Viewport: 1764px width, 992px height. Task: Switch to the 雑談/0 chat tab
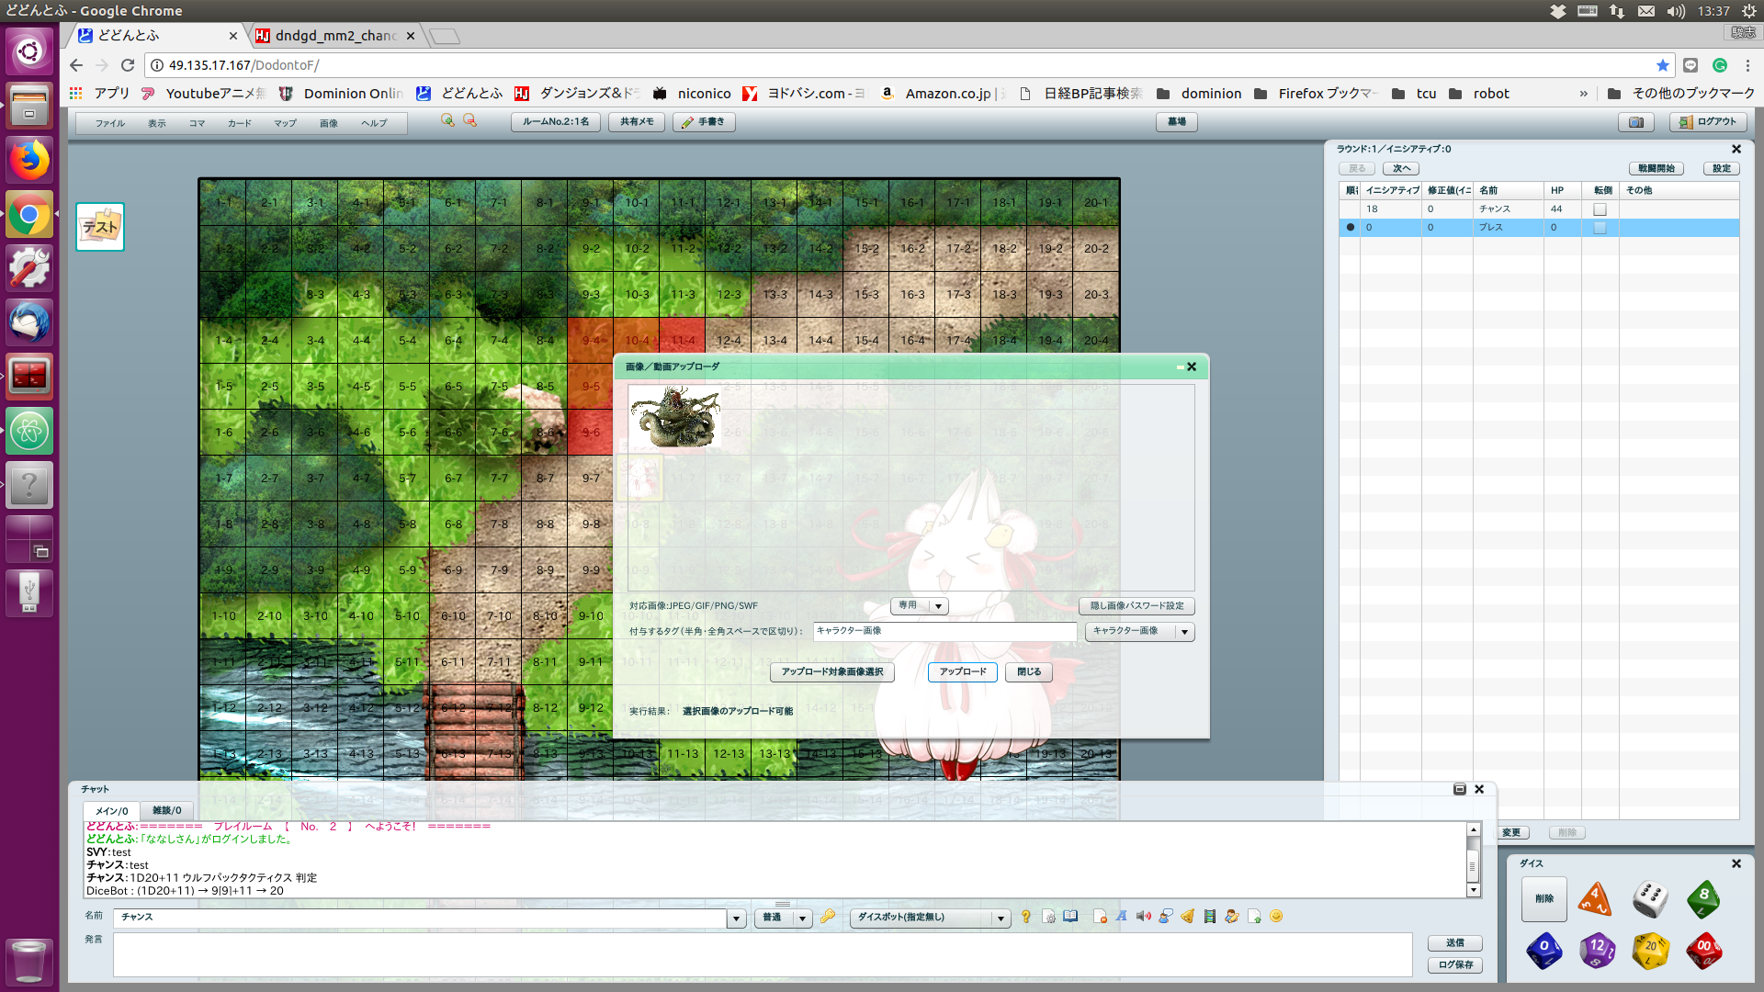coord(166,811)
